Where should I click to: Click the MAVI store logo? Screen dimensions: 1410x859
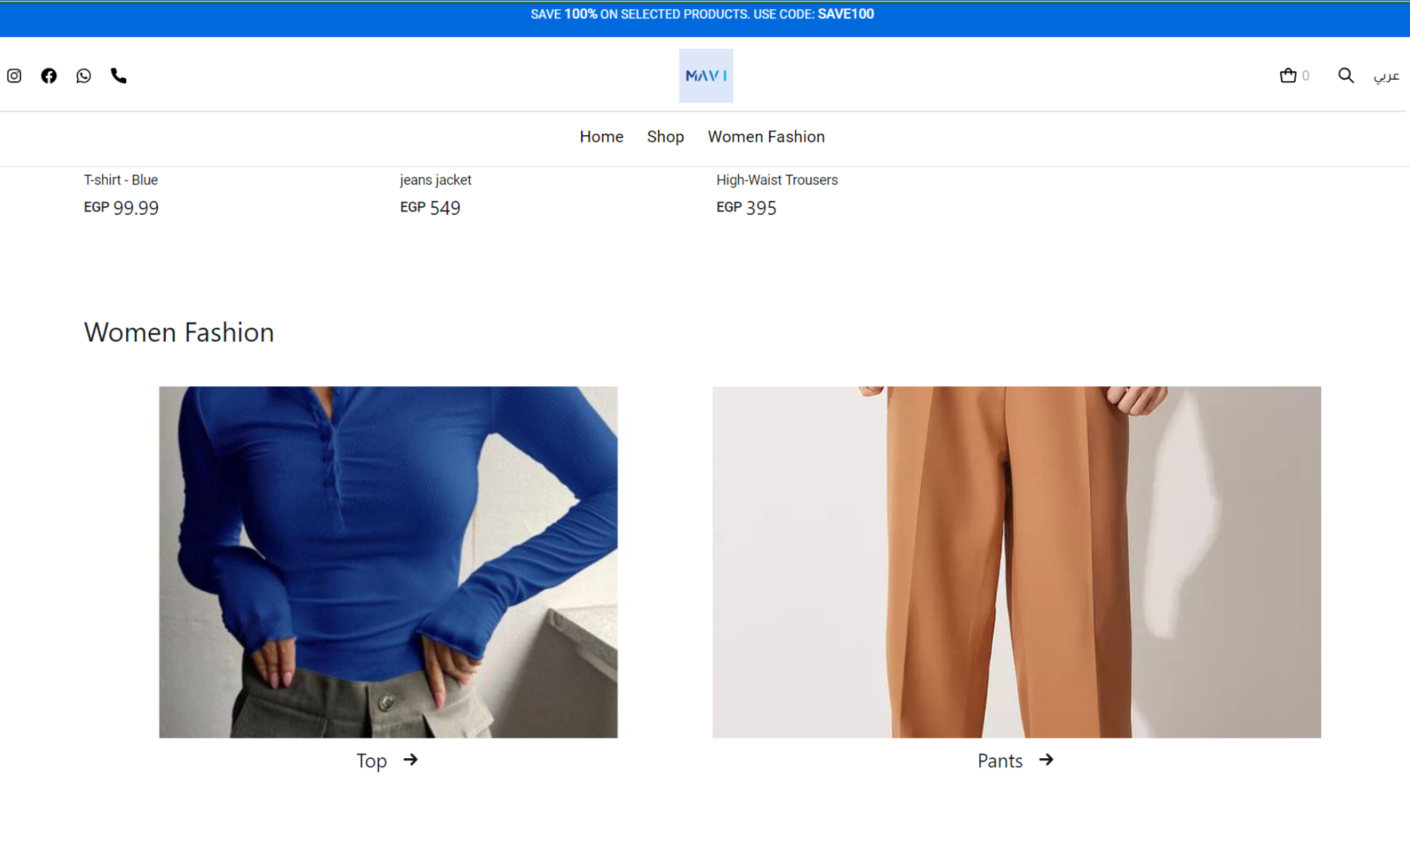pos(706,75)
